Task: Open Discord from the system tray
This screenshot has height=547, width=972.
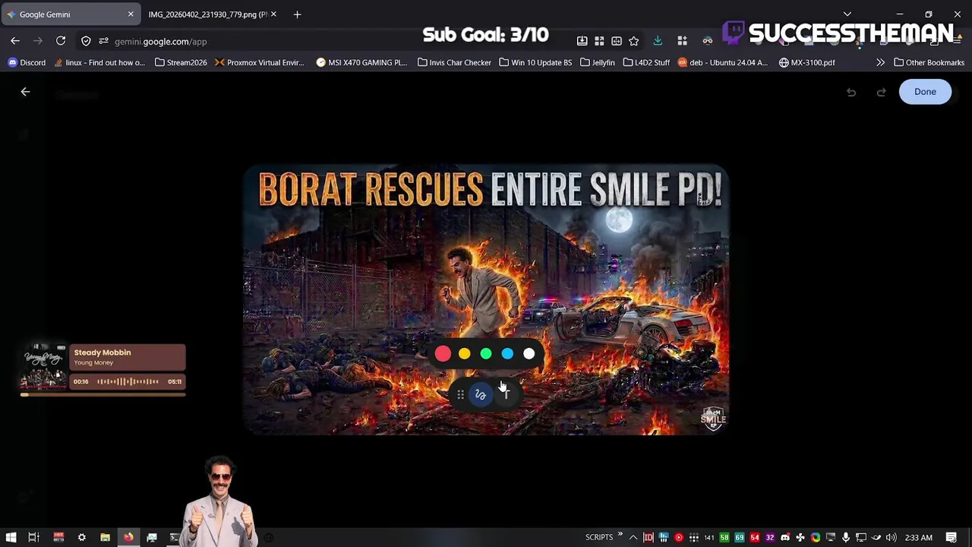Action: click(784, 537)
